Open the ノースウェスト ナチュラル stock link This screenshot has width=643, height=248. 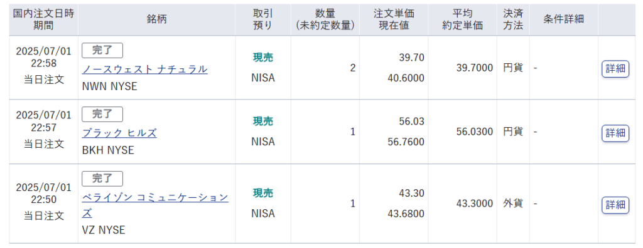[x=145, y=69]
